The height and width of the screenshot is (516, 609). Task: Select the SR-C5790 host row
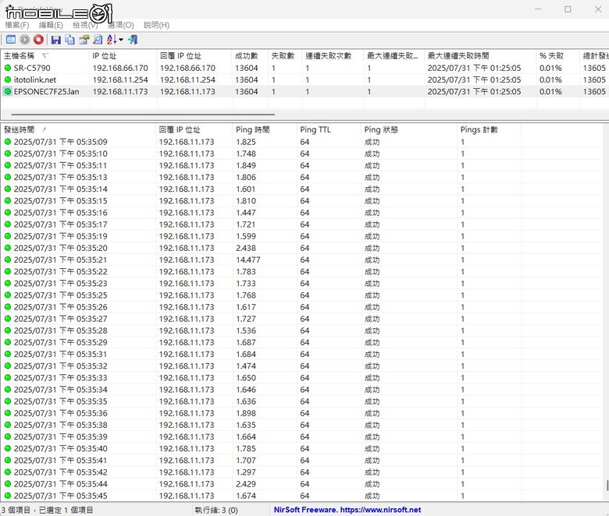click(x=304, y=68)
